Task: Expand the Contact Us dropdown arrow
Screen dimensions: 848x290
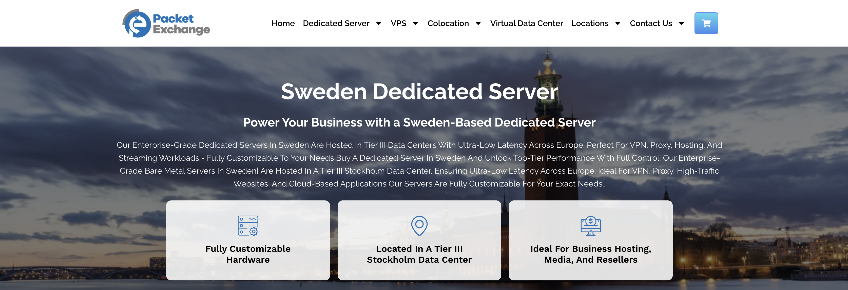Action: pos(681,24)
